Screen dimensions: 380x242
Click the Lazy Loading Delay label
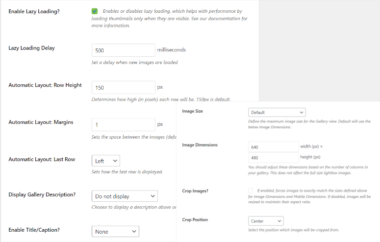pos(31,48)
